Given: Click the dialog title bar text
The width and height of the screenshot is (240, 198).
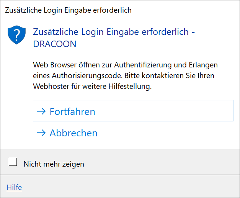Looking at the screenshot, I should [x=68, y=10].
